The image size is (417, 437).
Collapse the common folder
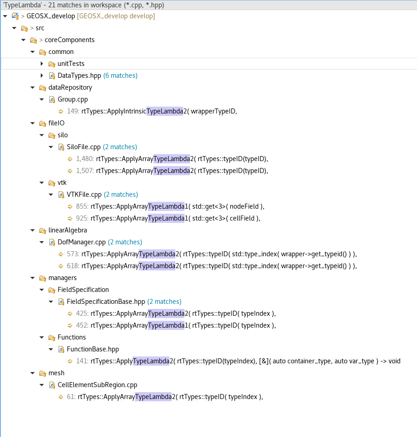tap(32, 52)
